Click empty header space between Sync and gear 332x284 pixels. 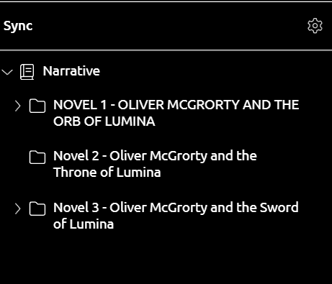pos(168,26)
